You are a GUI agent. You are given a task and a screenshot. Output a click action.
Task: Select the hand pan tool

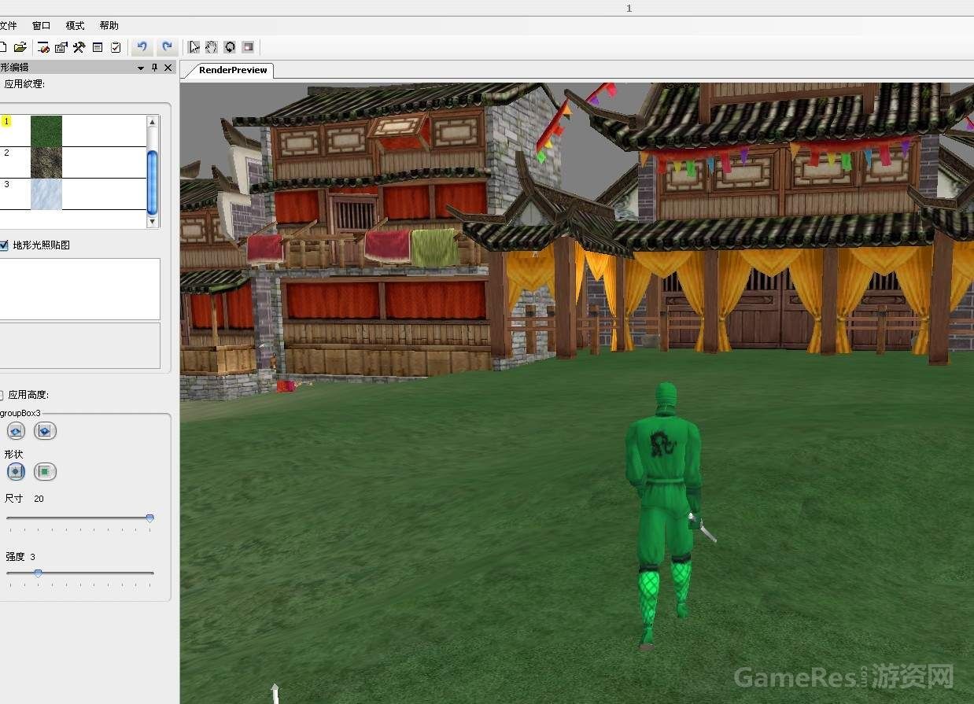click(212, 47)
